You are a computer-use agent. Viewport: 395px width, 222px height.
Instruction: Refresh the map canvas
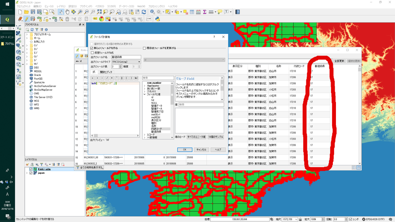pyautogui.click(x=143, y=12)
